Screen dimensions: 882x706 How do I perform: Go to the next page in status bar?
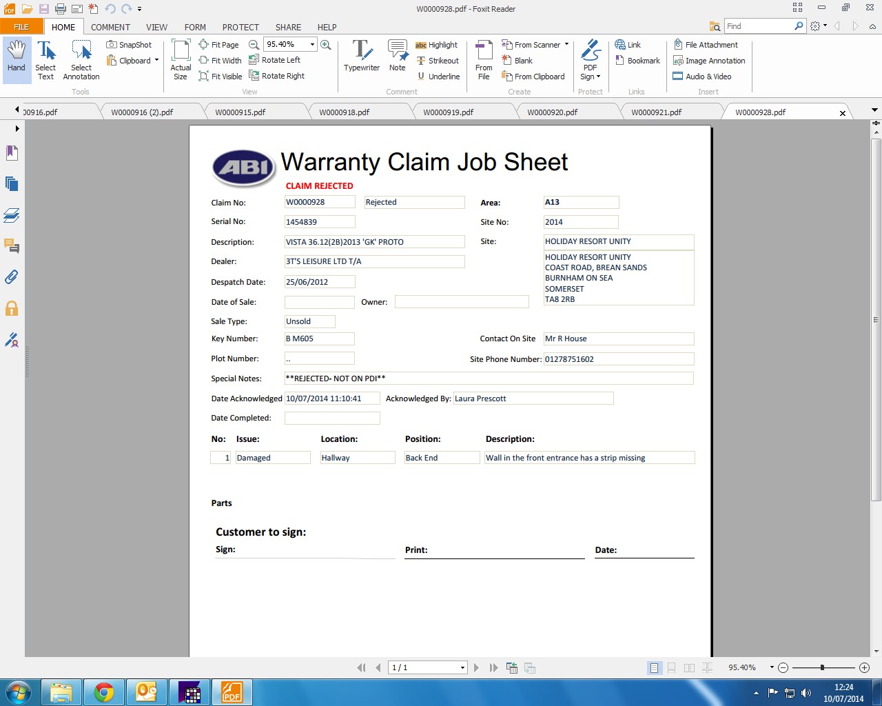476,667
